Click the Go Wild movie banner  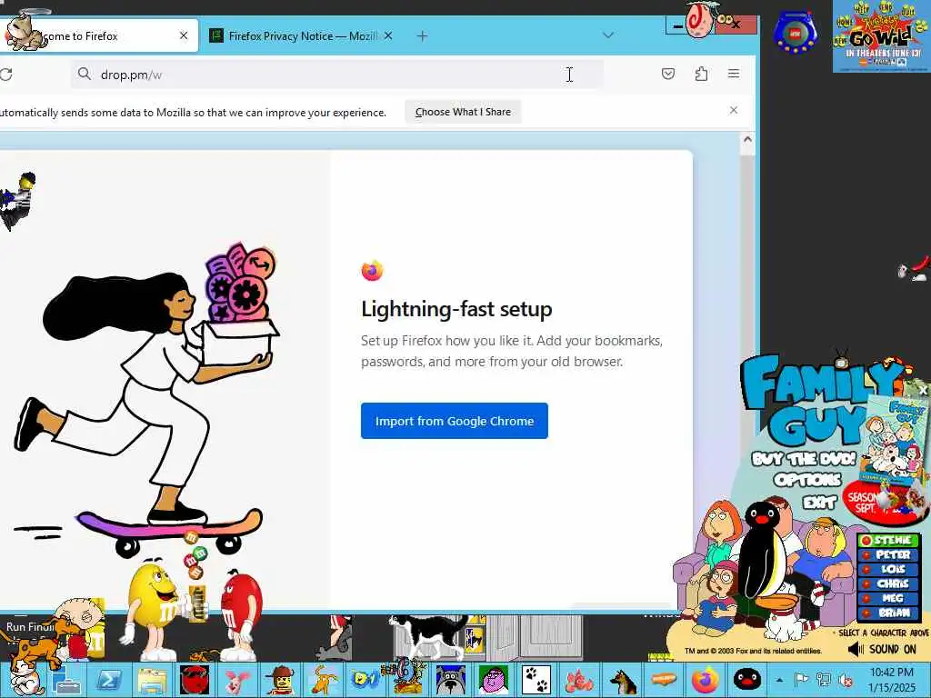[x=882, y=36]
